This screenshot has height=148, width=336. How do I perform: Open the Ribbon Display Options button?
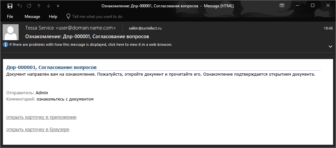coord(282,6)
